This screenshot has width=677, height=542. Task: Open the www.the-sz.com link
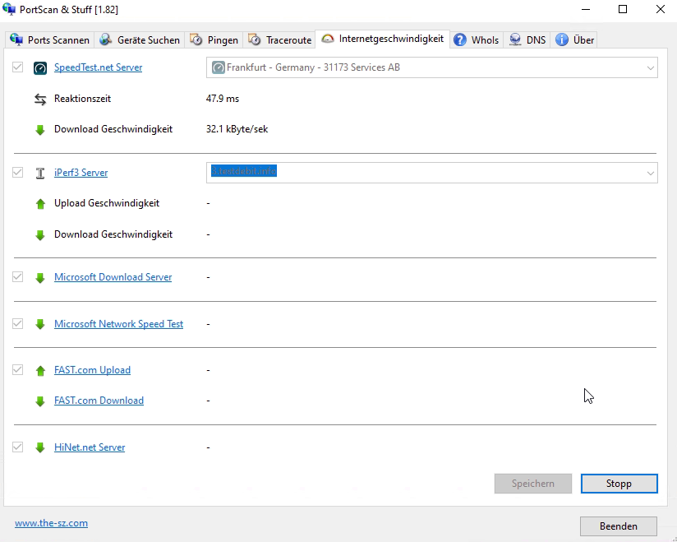[51, 523]
